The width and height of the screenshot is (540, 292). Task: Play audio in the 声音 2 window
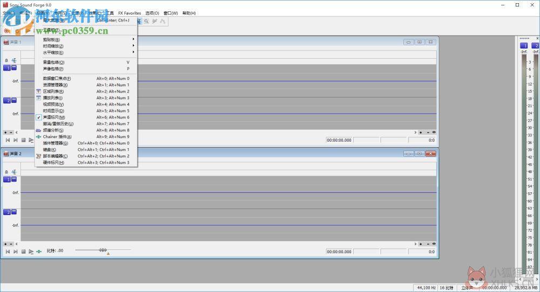(31, 252)
